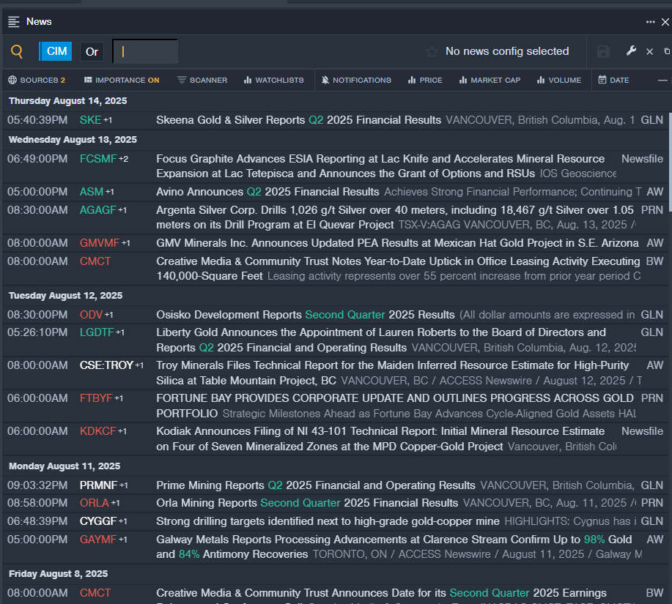Click the Newsfile source on Kodiak row
The image size is (672, 604).
click(x=642, y=431)
